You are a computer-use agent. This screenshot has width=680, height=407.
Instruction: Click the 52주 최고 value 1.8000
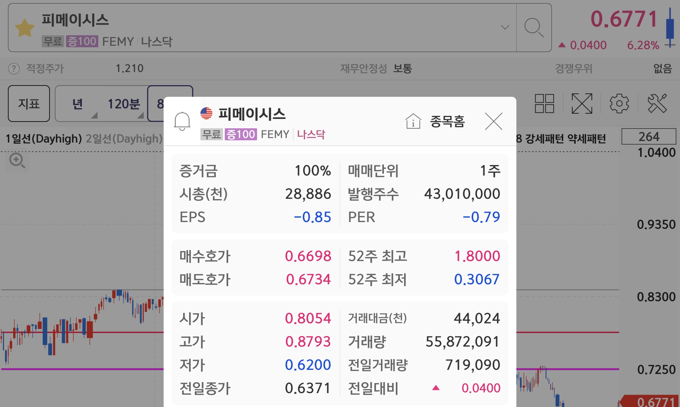(x=477, y=256)
